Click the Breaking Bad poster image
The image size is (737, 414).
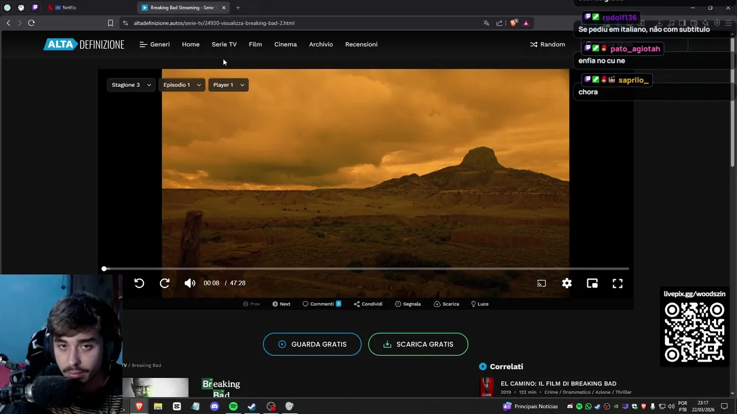[155, 388]
